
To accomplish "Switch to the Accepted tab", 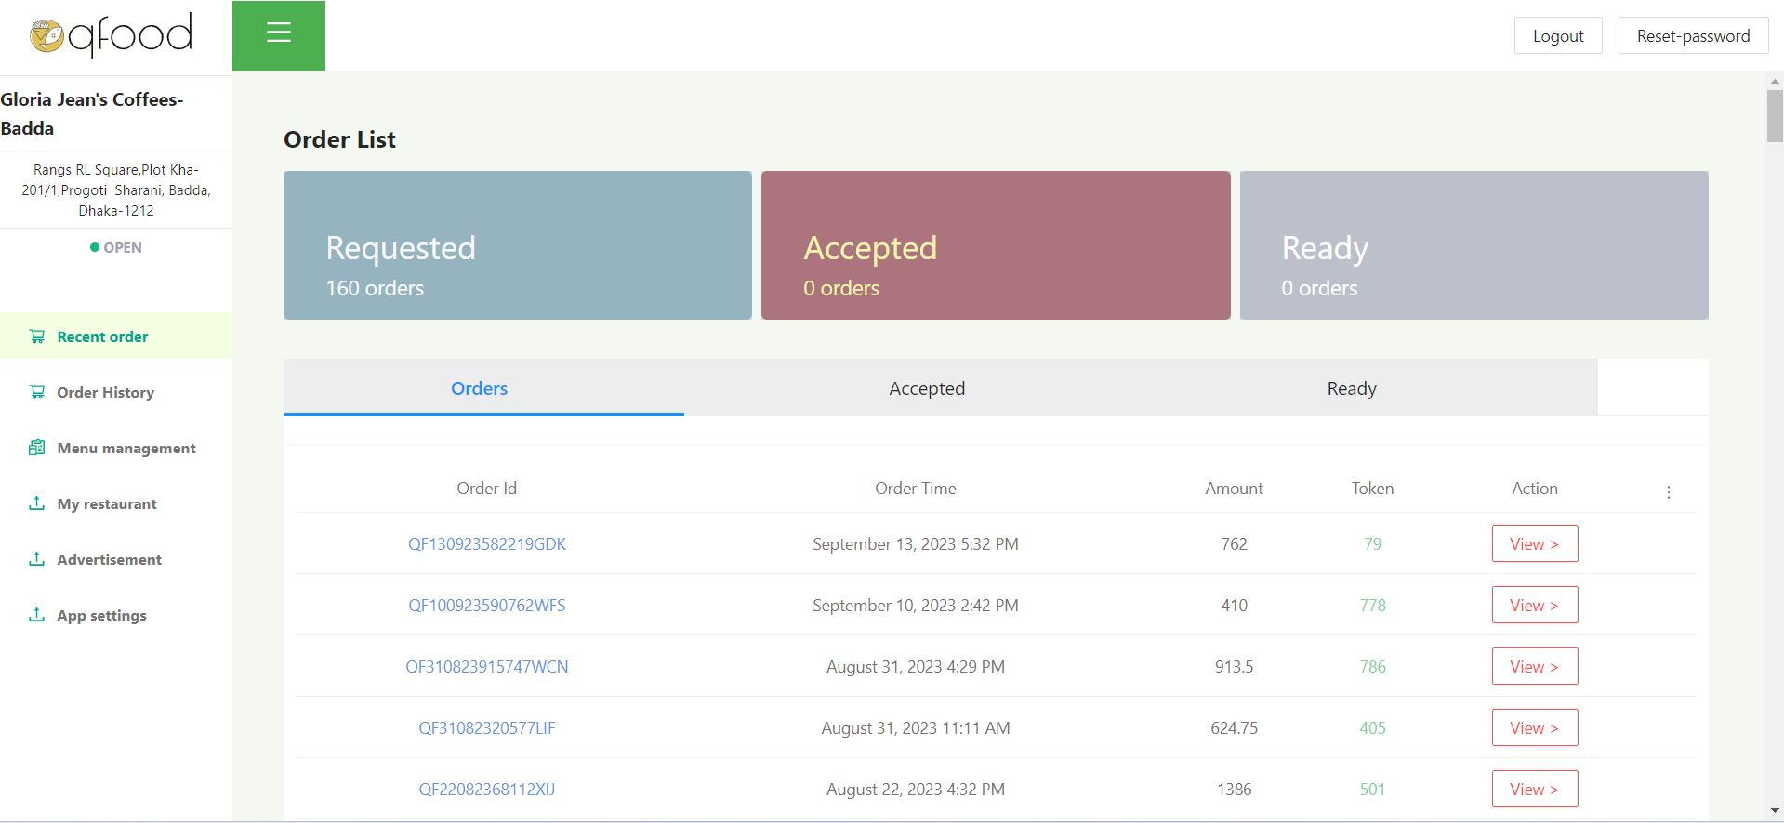I will (927, 388).
